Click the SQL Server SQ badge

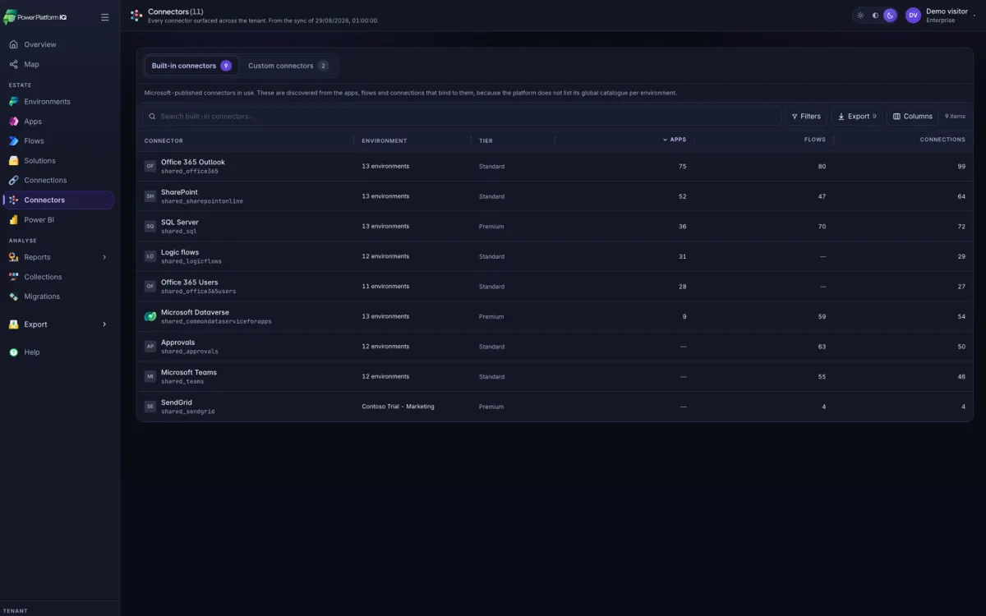point(150,226)
